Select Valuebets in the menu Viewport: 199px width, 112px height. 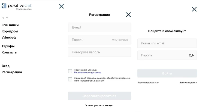pyautogui.click(x=9, y=38)
